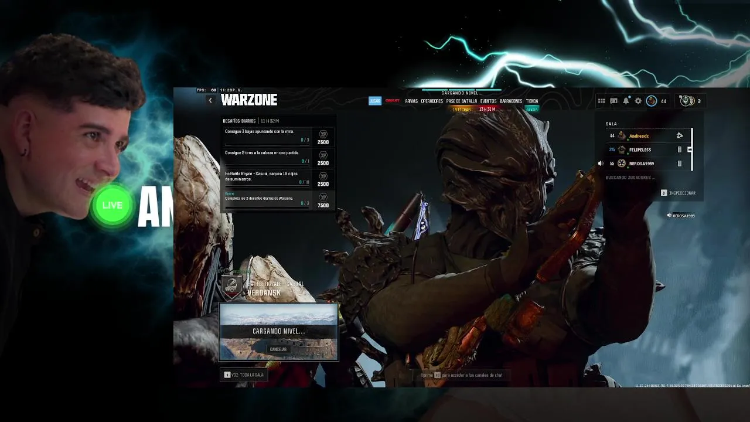Open the grid menu icon
This screenshot has width=750, height=422.
point(601,101)
